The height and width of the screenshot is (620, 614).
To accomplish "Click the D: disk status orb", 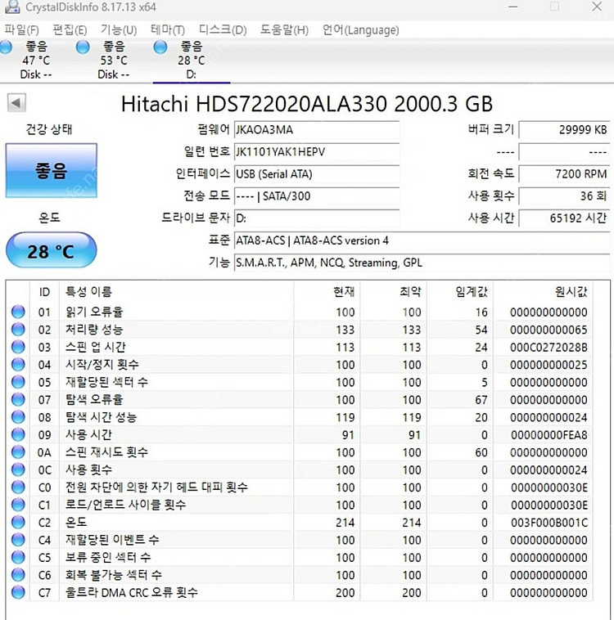I will (x=160, y=47).
